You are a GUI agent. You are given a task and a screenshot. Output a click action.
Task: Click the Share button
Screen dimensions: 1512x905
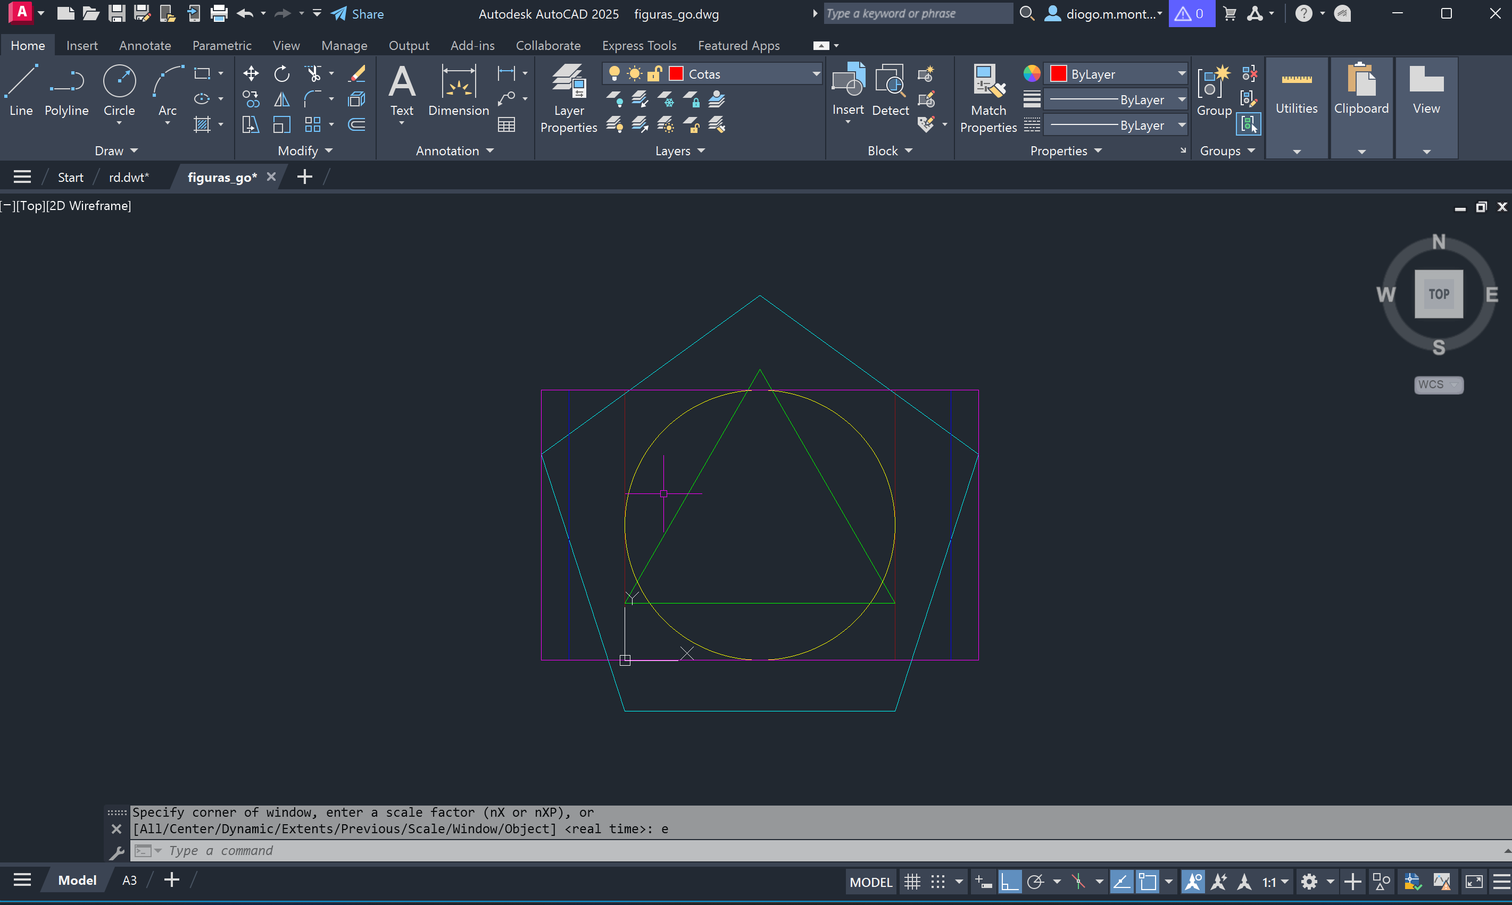pyautogui.click(x=358, y=13)
